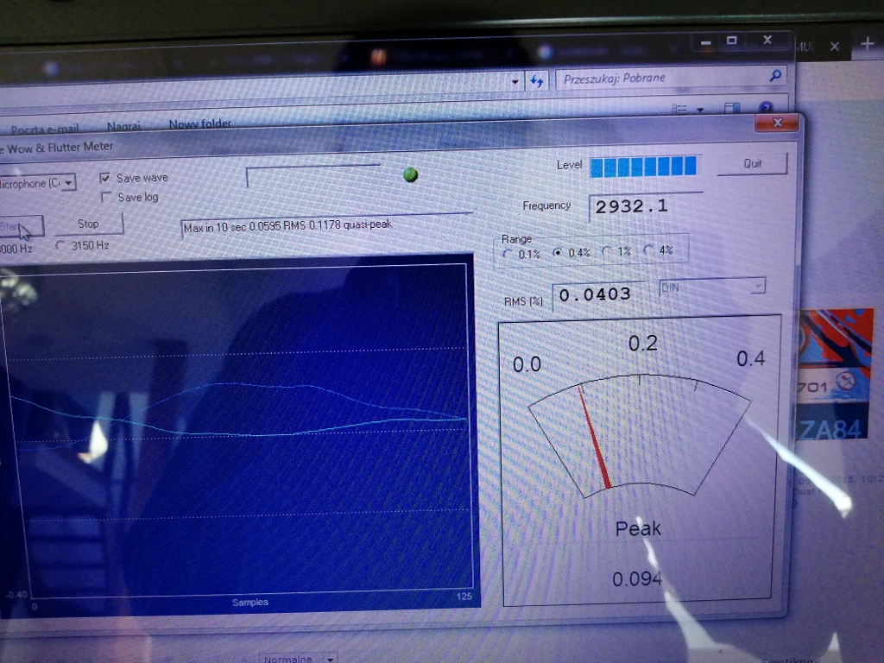Viewport: 884px width, 663px height.
Task: Click the refresh arrows icon beside address bar
Action: pos(537,81)
